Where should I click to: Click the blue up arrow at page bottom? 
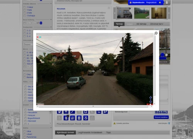(x=169, y=123)
